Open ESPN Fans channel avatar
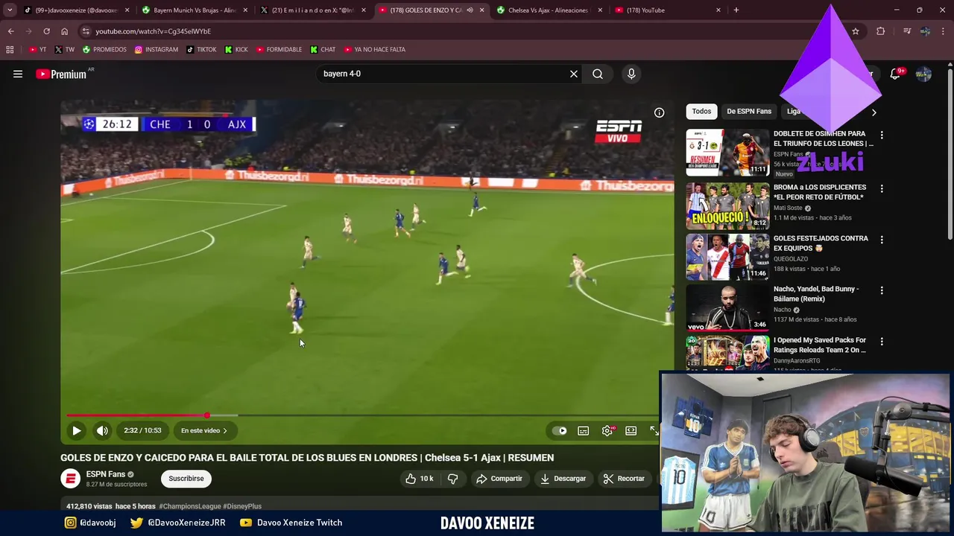Image resolution: width=954 pixels, height=536 pixels. click(x=71, y=479)
